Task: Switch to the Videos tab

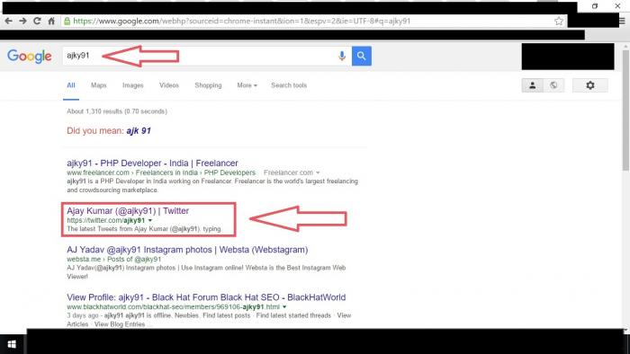Action: pos(169,85)
